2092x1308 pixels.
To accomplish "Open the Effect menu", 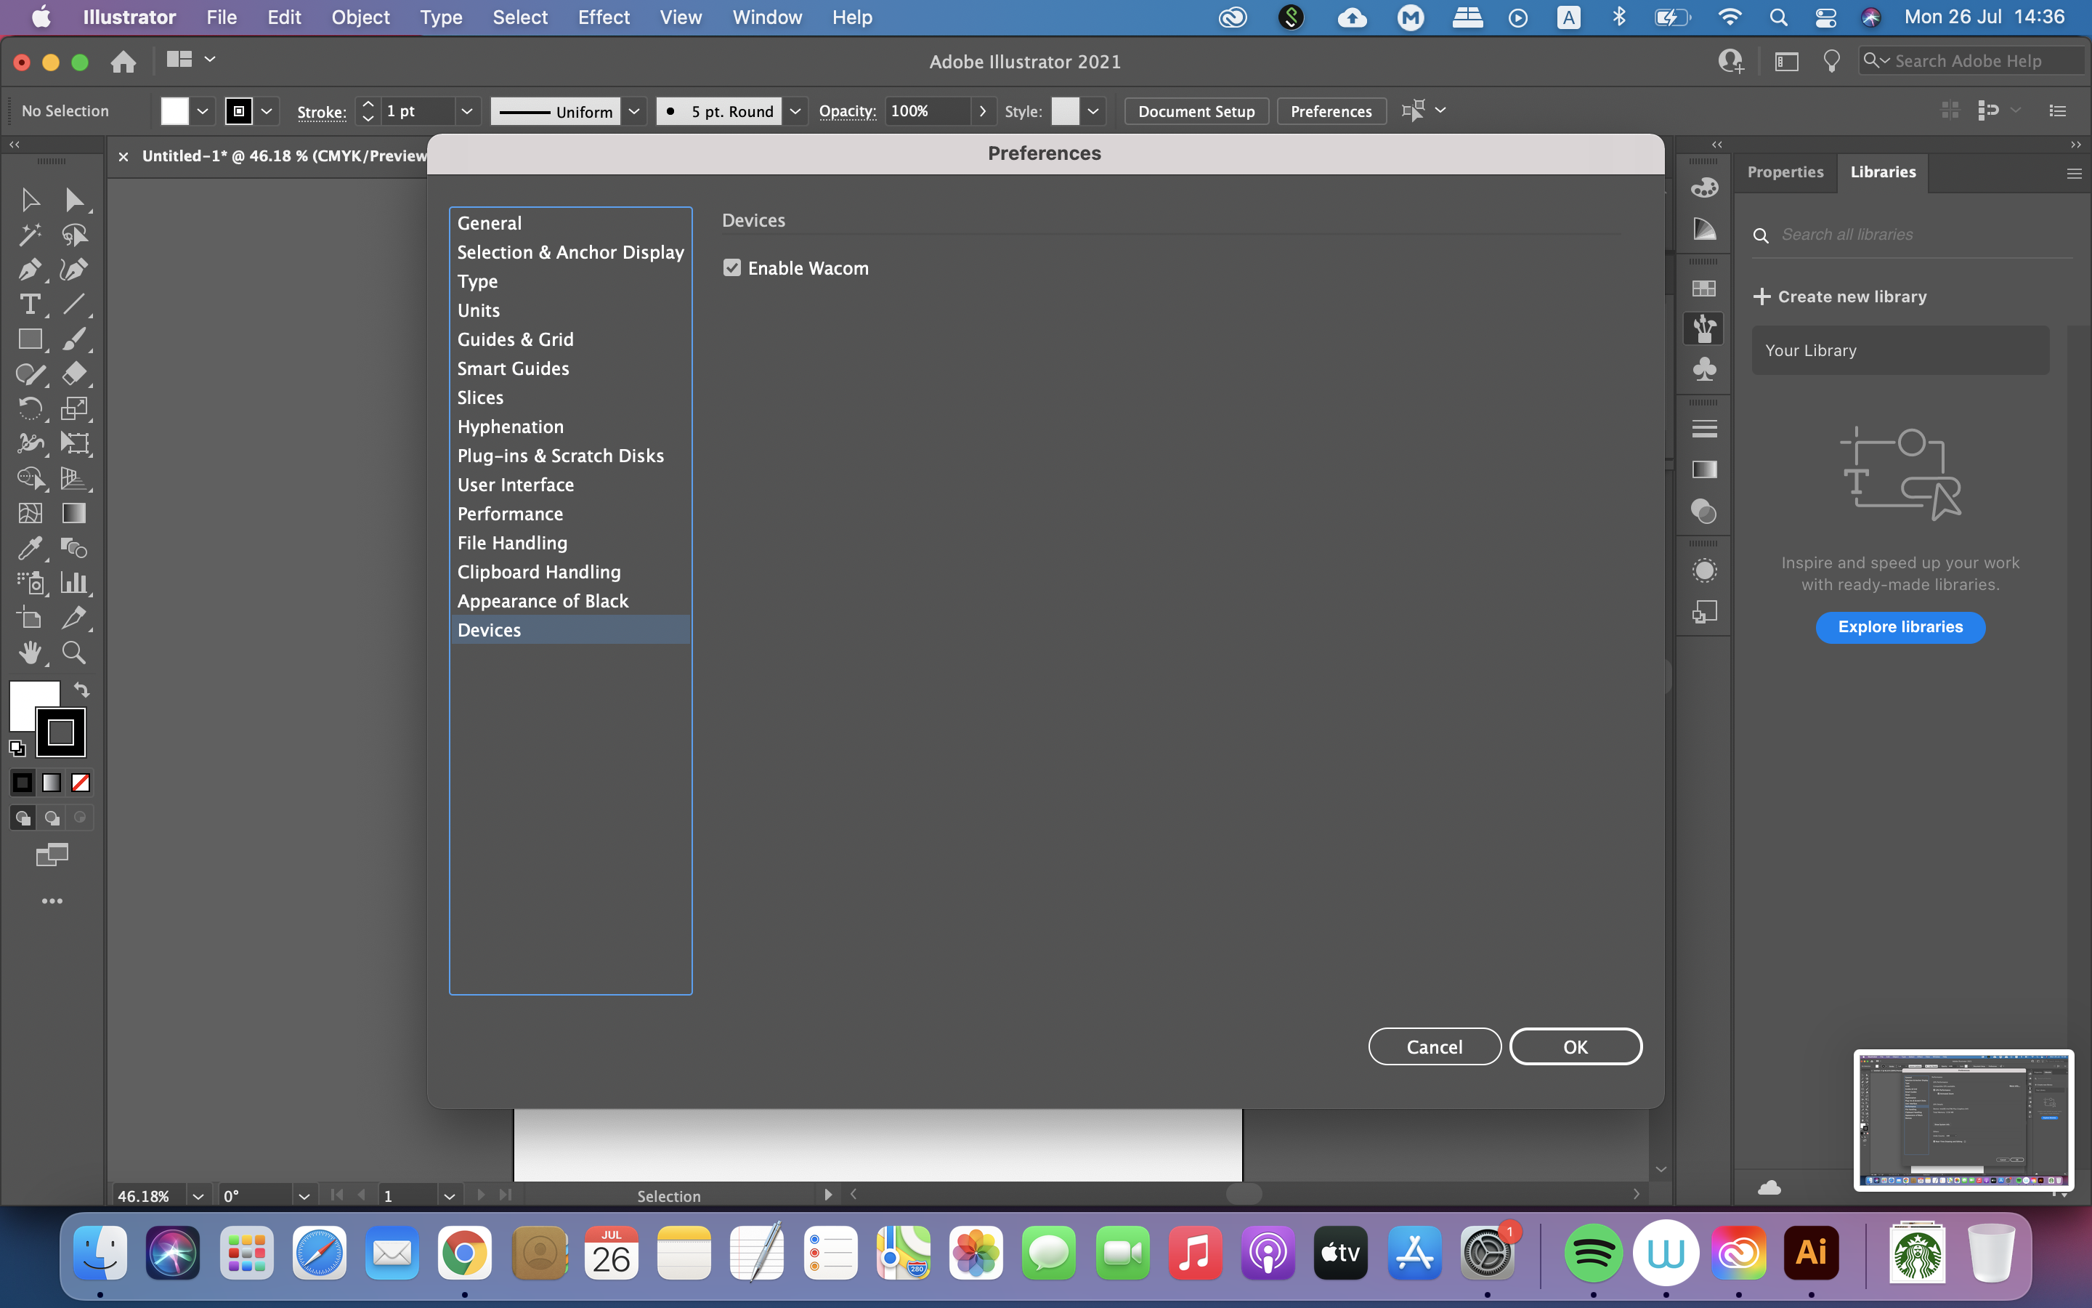I will point(604,17).
